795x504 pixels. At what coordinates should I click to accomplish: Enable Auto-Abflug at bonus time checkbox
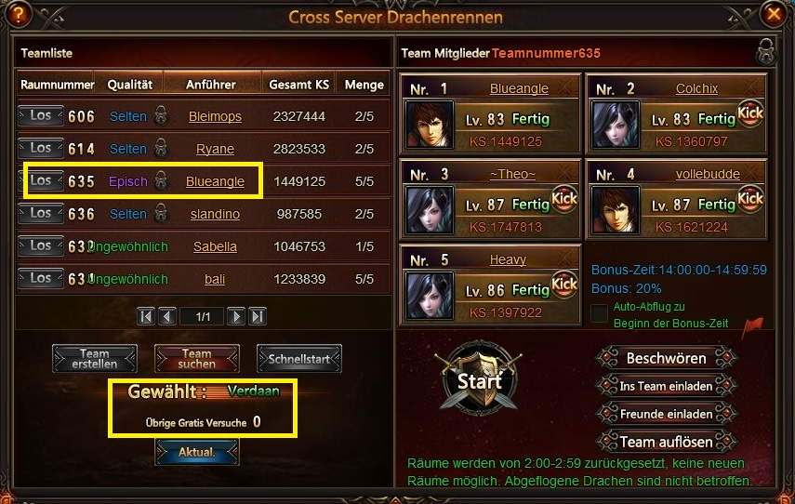point(600,312)
